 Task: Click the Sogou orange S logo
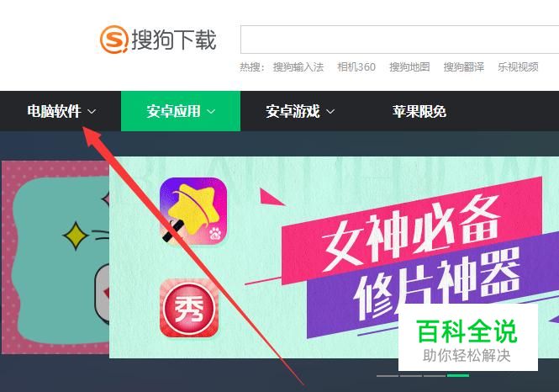[x=113, y=40]
